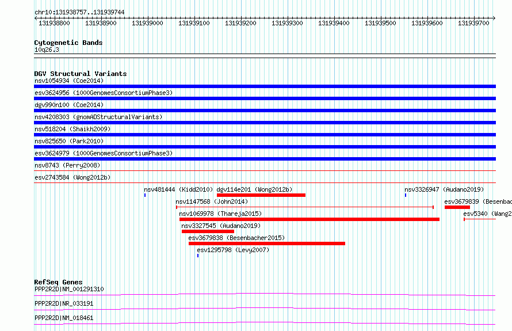Select the 10q26.3 band label

pyautogui.click(x=47, y=50)
